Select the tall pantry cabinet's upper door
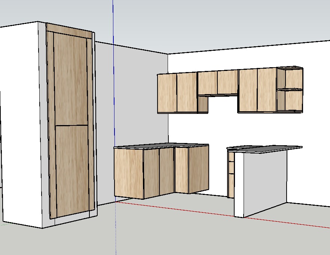 point(70,78)
